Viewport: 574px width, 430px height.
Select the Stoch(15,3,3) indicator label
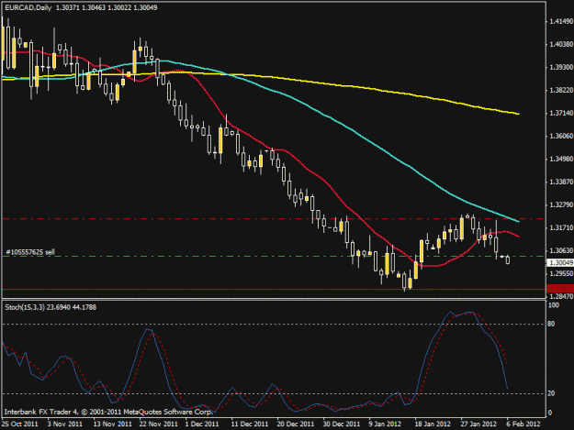pos(25,307)
